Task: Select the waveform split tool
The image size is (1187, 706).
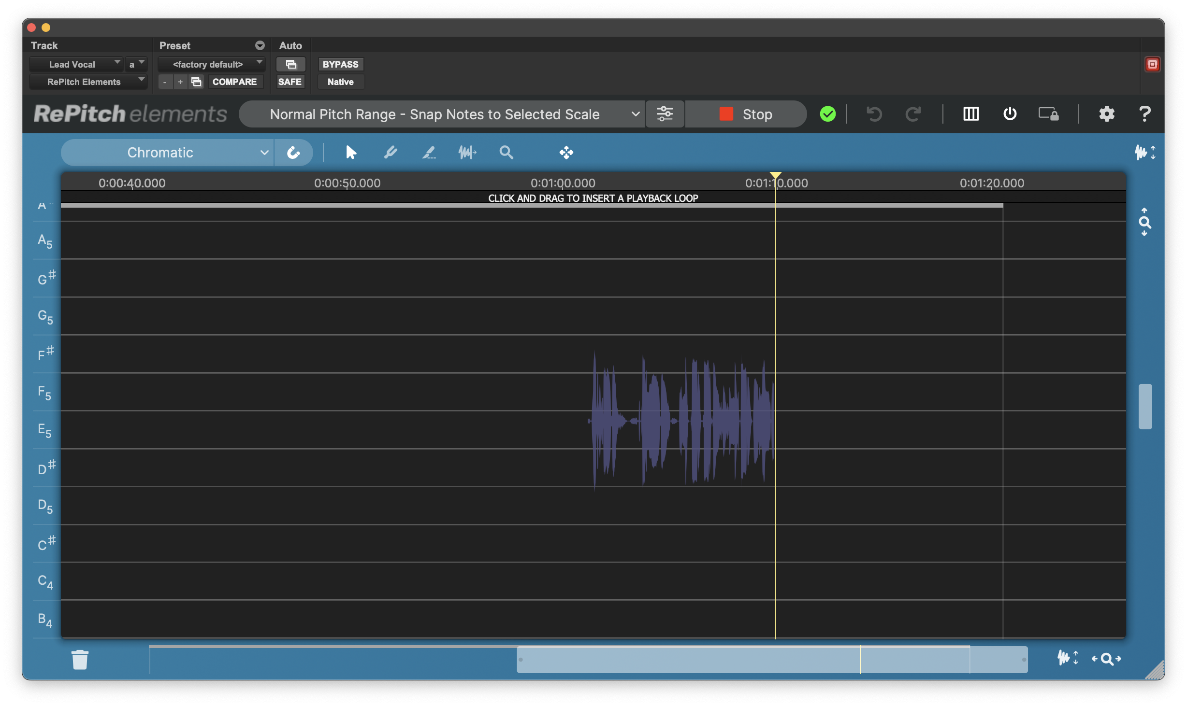Action: 467,153
